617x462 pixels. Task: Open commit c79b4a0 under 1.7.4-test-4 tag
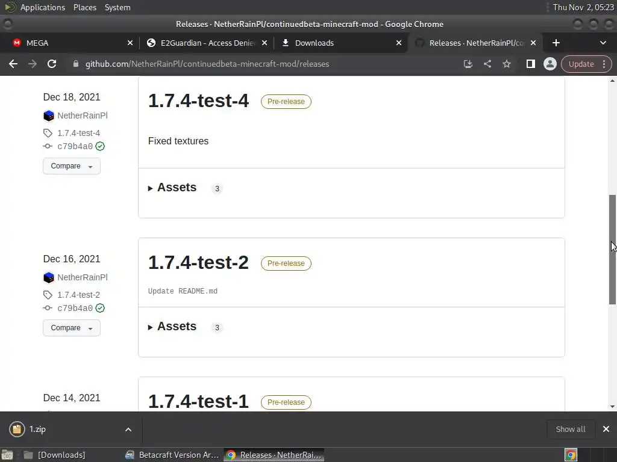pos(75,147)
